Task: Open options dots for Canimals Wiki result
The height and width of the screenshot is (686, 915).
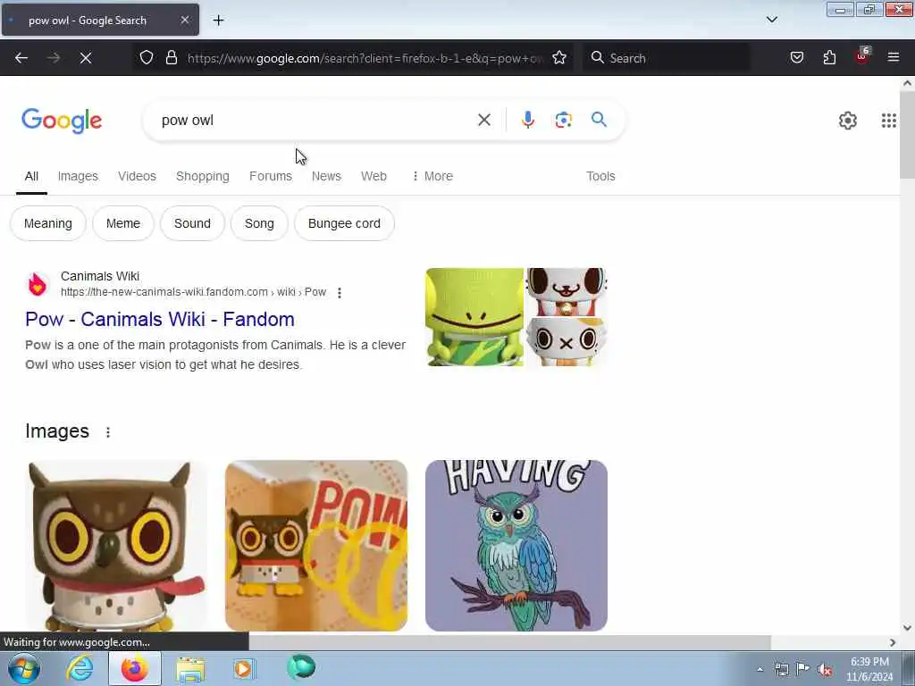Action: [x=339, y=292]
